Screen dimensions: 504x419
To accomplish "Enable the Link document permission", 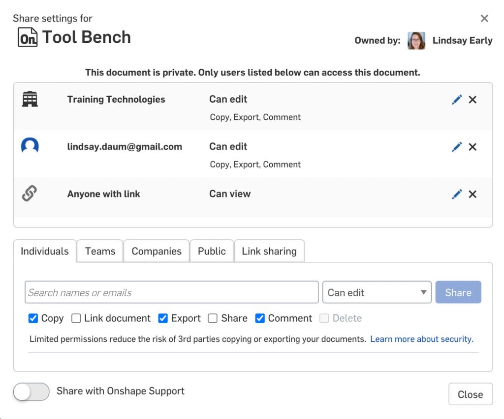I will pos(76,318).
